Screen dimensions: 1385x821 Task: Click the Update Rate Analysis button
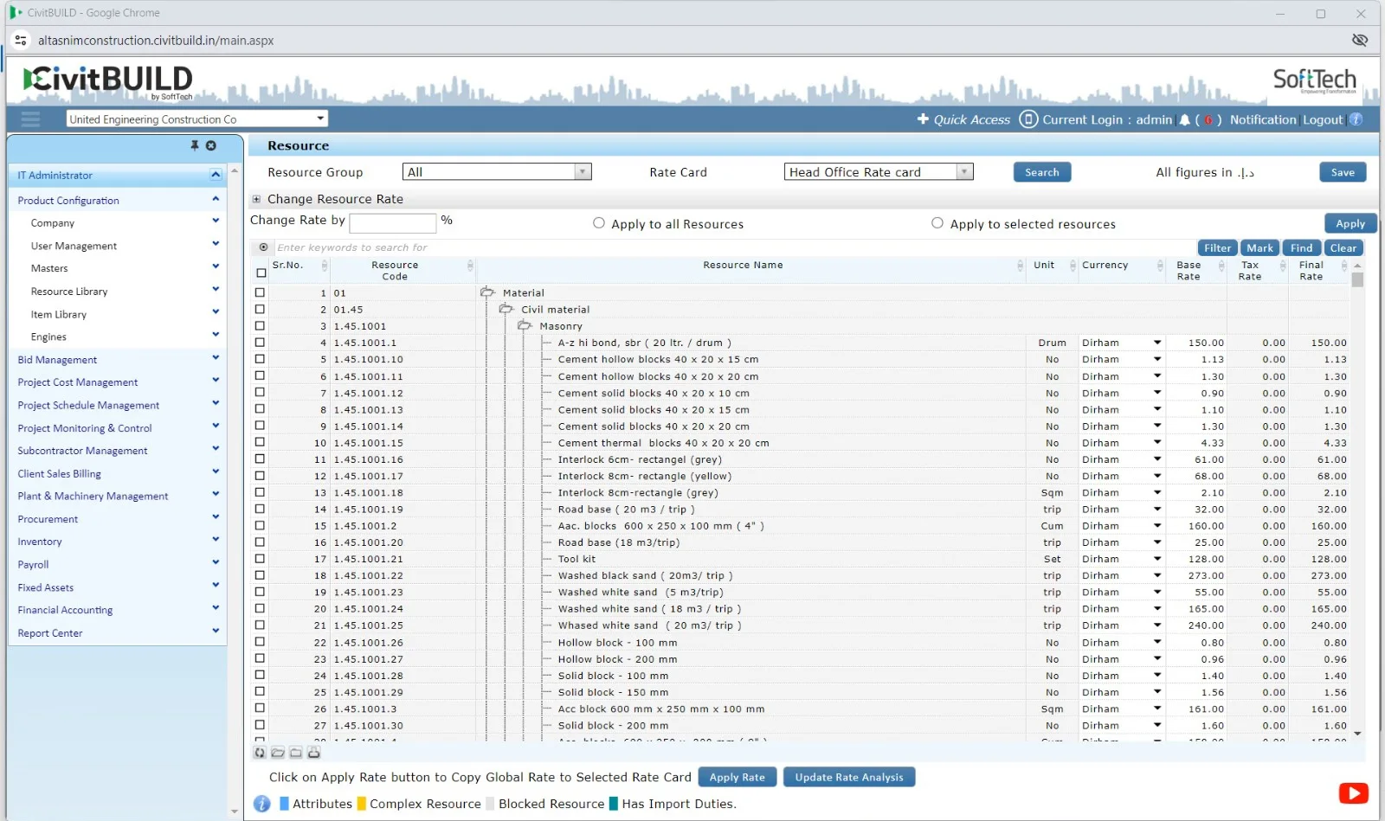click(848, 777)
